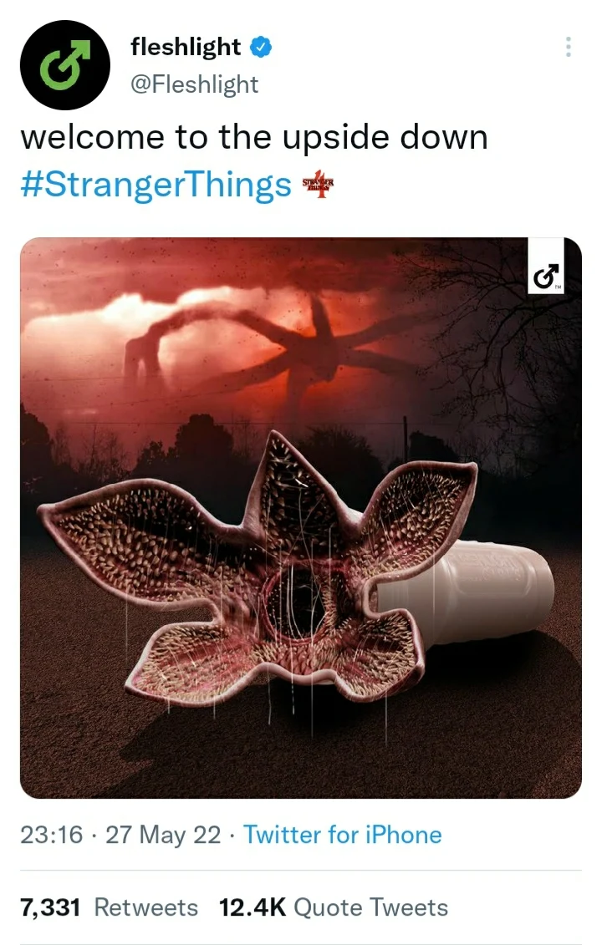Click the white logo watermark on image
The height and width of the screenshot is (945, 602).
(x=546, y=265)
